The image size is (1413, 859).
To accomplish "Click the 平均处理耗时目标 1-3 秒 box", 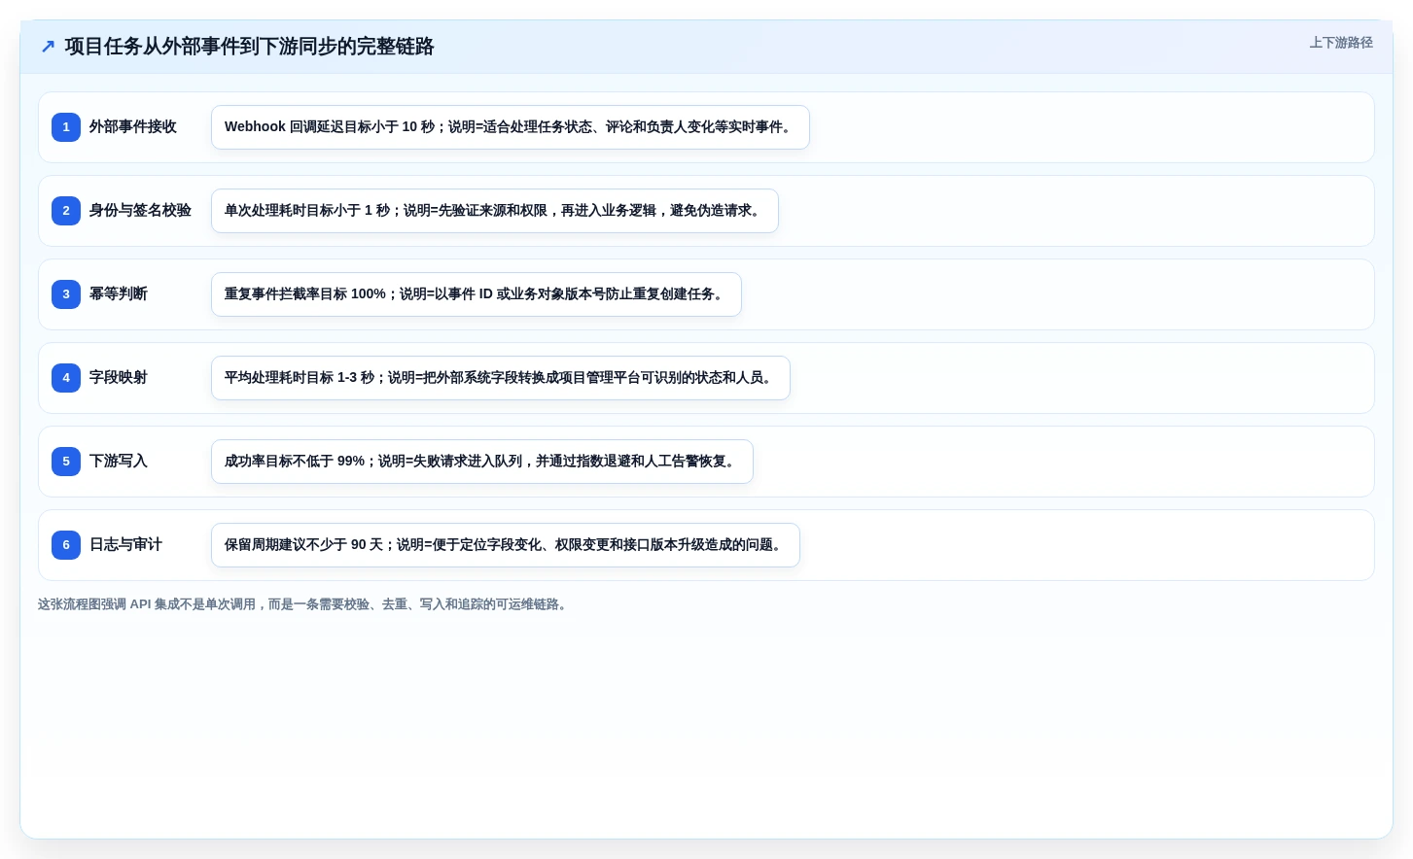I will point(501,378).
